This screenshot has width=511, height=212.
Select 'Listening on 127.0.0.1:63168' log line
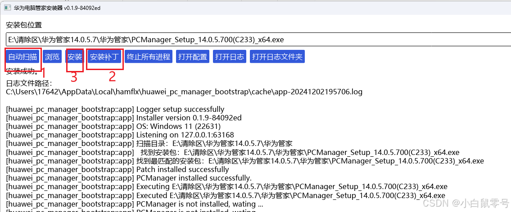[120, 135]
